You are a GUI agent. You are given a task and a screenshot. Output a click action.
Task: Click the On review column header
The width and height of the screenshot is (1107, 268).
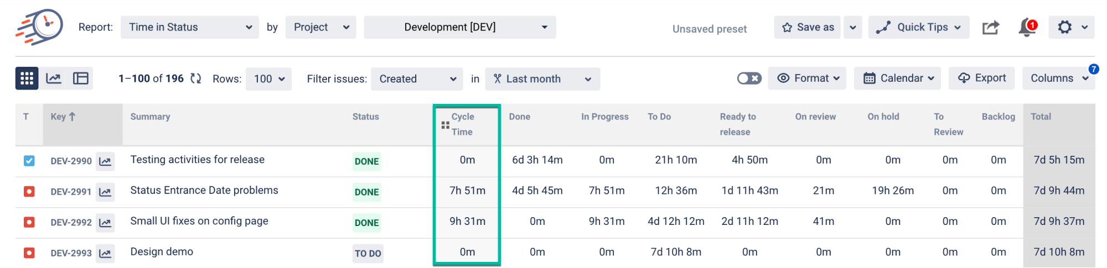tap(815, 117)
